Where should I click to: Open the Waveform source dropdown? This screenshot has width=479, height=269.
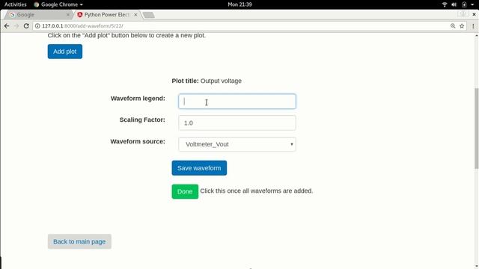237,144
